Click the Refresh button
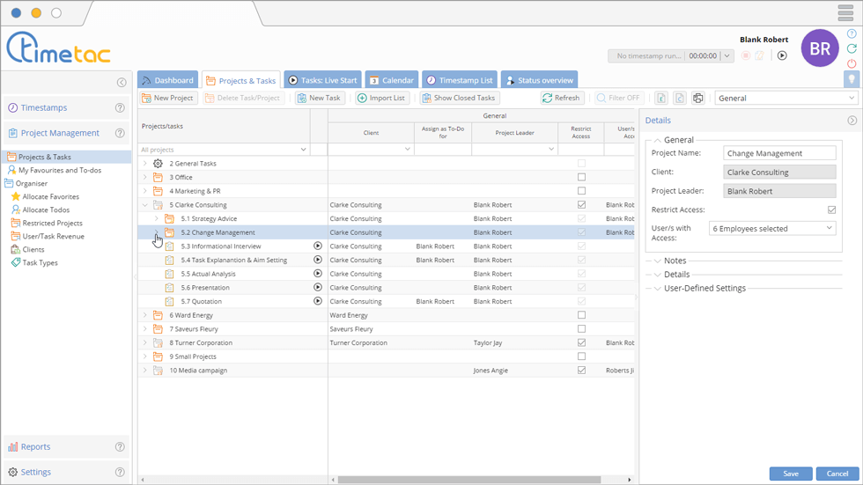 point(561,98)
